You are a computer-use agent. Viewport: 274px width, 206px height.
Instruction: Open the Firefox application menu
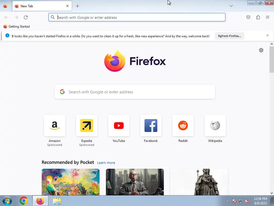tap(268, 17)
